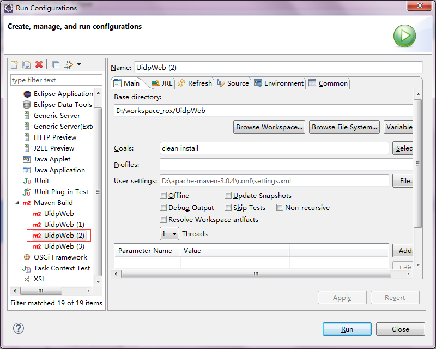The image size is (436, 349).
Task: Click the Value column header
Action: click(x=235, y=251)
